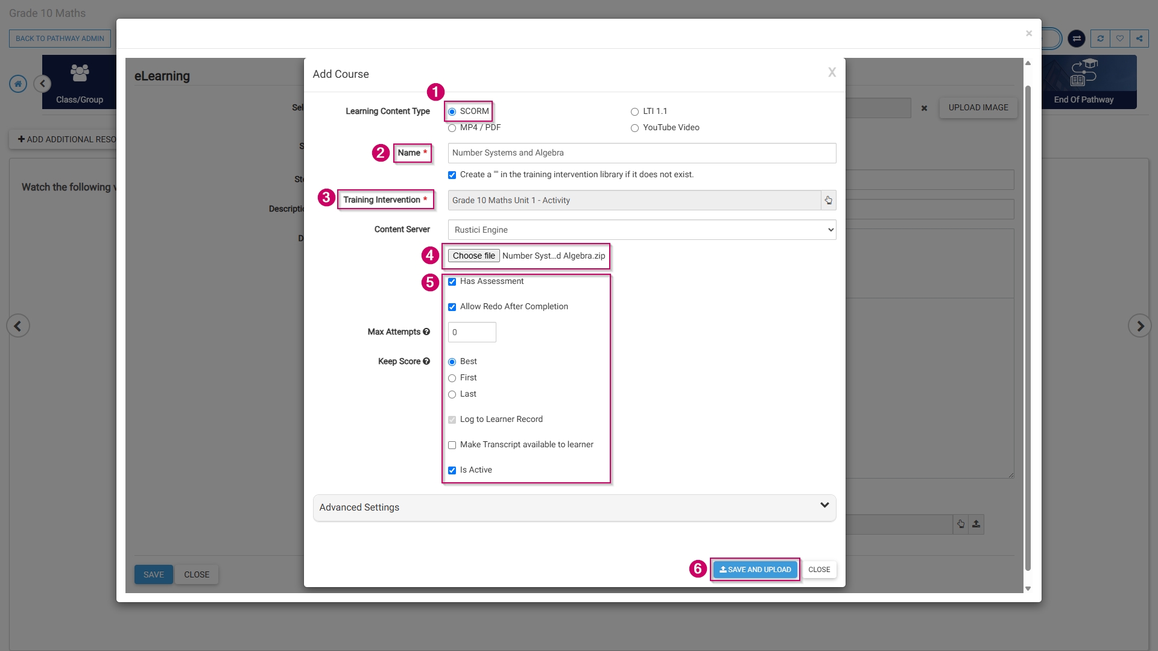Click the share icon in top bar
This screenshot has height=651, width=1158.
[x=1139, y=39]
